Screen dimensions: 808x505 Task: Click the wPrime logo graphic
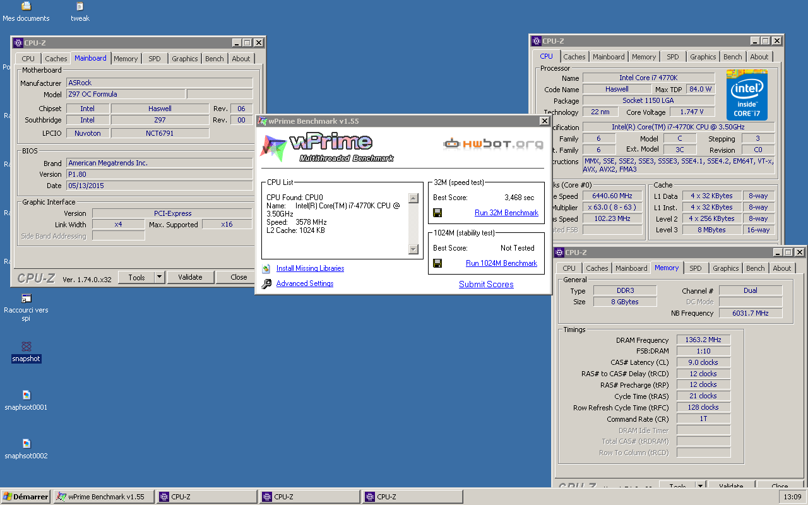click(x=326, y=148)
